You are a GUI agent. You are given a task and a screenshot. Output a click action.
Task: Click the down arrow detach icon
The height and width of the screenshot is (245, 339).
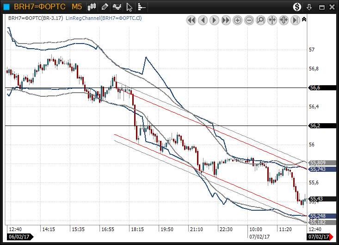(x=309, y=7)
